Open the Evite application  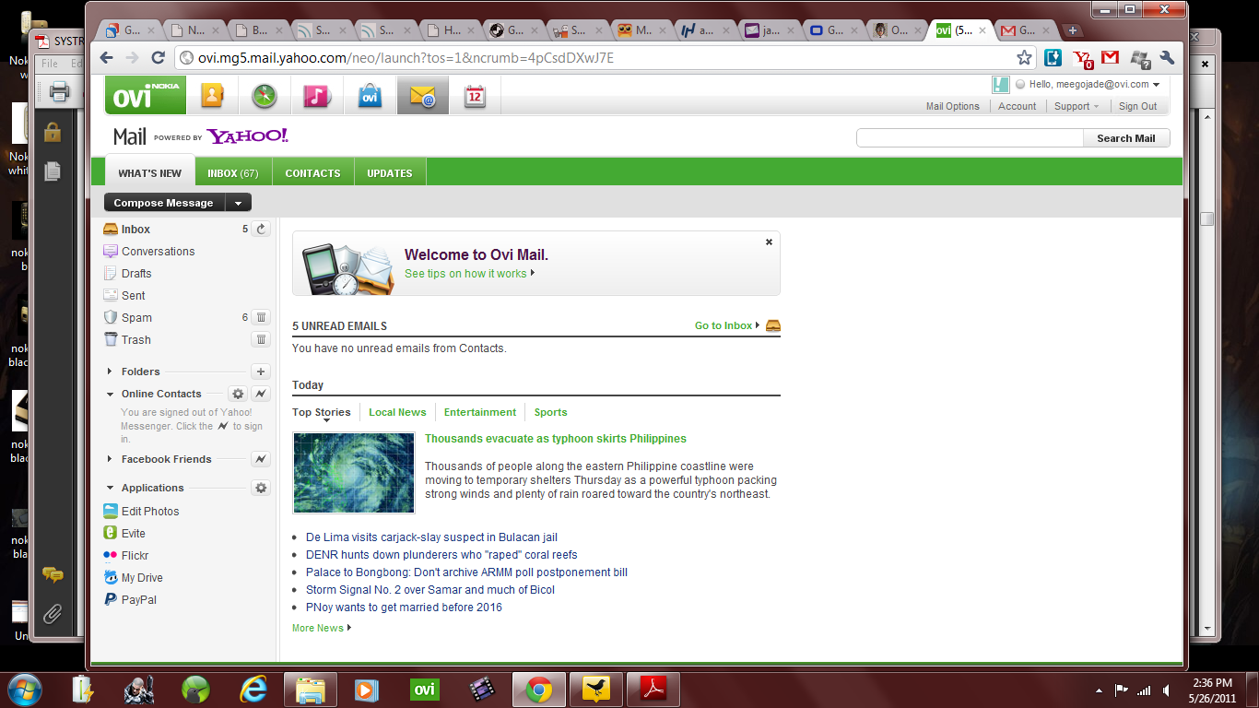(x=125, y=533)
